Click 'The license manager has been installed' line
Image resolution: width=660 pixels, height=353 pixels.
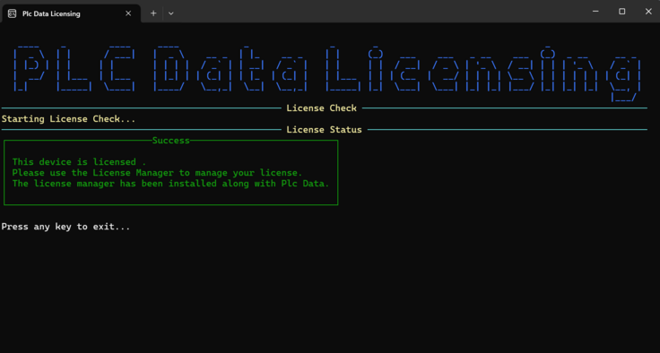pos(170,184)
